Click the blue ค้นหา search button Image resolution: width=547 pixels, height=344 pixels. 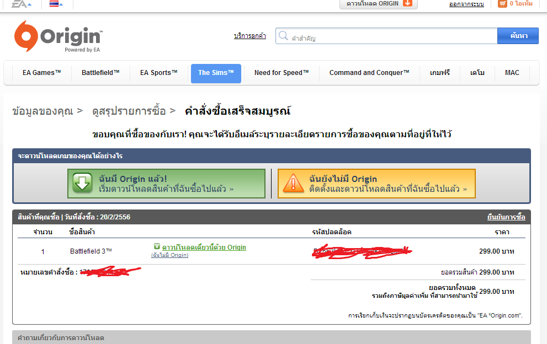tap(518, 36)
